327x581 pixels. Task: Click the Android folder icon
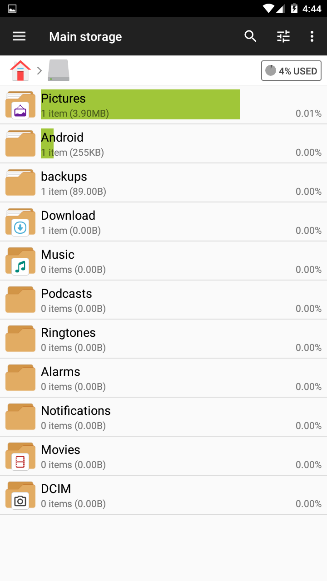pyautogui.click(x=20, y=143)
